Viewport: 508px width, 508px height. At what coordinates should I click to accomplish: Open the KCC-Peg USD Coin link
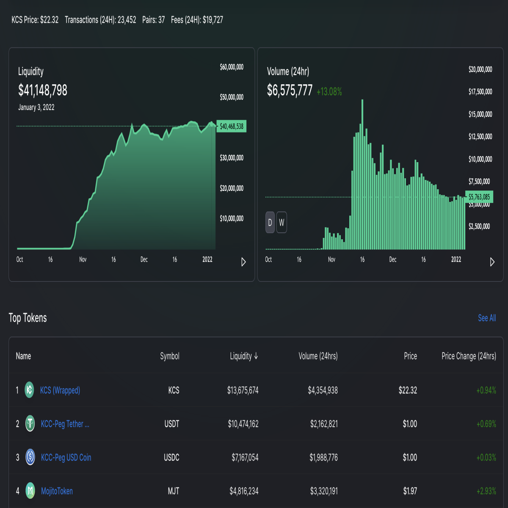point(66,457)
